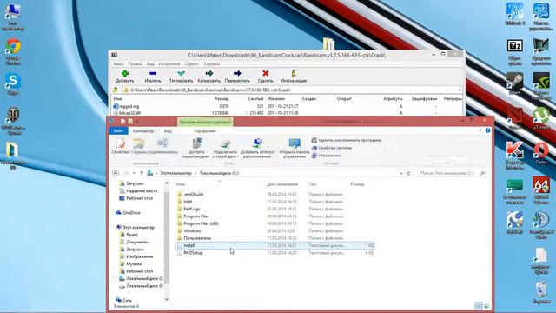Open Вид menu in 7-Zip window
556x313 pixels.
point(150,63)
